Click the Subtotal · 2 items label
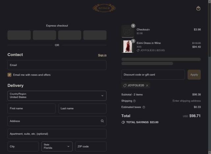Screen dimensions: 211x154 132,94
